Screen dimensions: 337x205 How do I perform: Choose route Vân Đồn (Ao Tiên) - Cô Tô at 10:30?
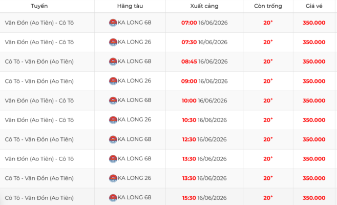pyautogui.click(x=39, y=120)
